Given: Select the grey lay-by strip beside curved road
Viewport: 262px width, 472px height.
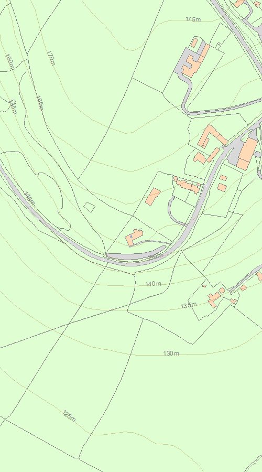Looking at the screenshot, I should point(136,253).
